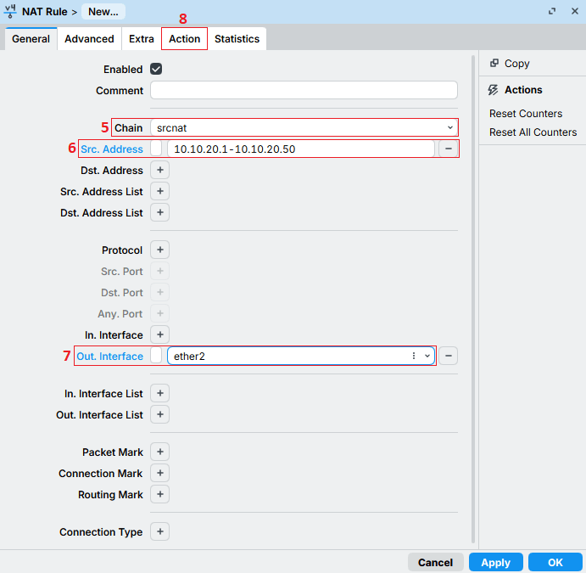The height and width of the screenshot is (573, 586).
Task: Click the Copy icon in side panel
Action: (494, 63)
